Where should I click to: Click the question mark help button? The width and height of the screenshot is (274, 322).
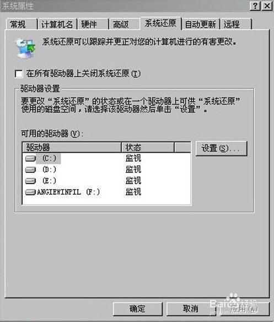click(x=255, y=6)
